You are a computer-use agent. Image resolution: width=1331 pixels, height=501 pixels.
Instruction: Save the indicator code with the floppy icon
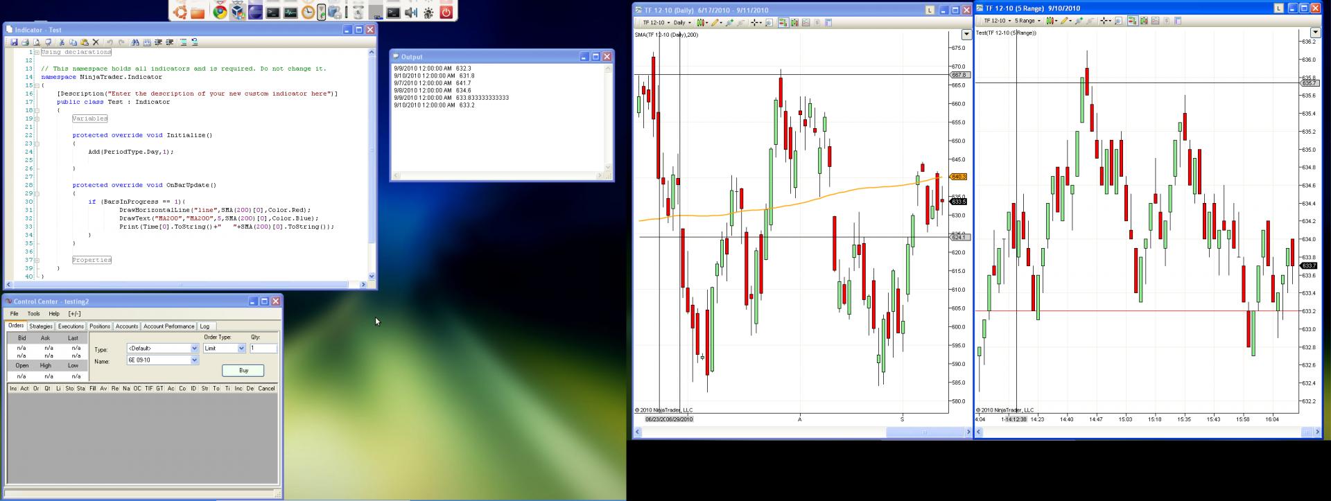pyautogui.click(x=14, y=42)
